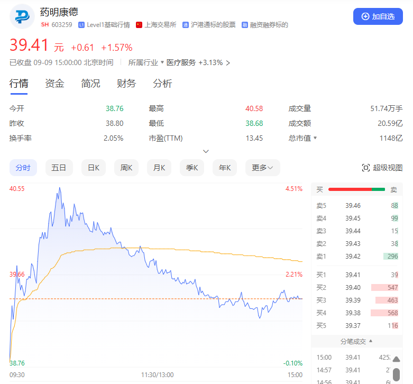413x384 pixels.
Task: Click 成交额 value 20.59亿
Action: (x=390, y=123)
